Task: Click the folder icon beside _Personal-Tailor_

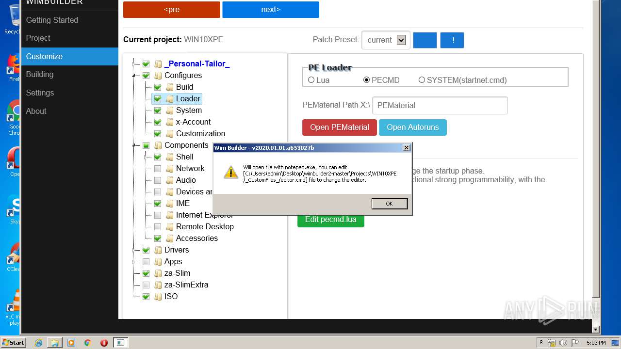Action: click(158, 63)
